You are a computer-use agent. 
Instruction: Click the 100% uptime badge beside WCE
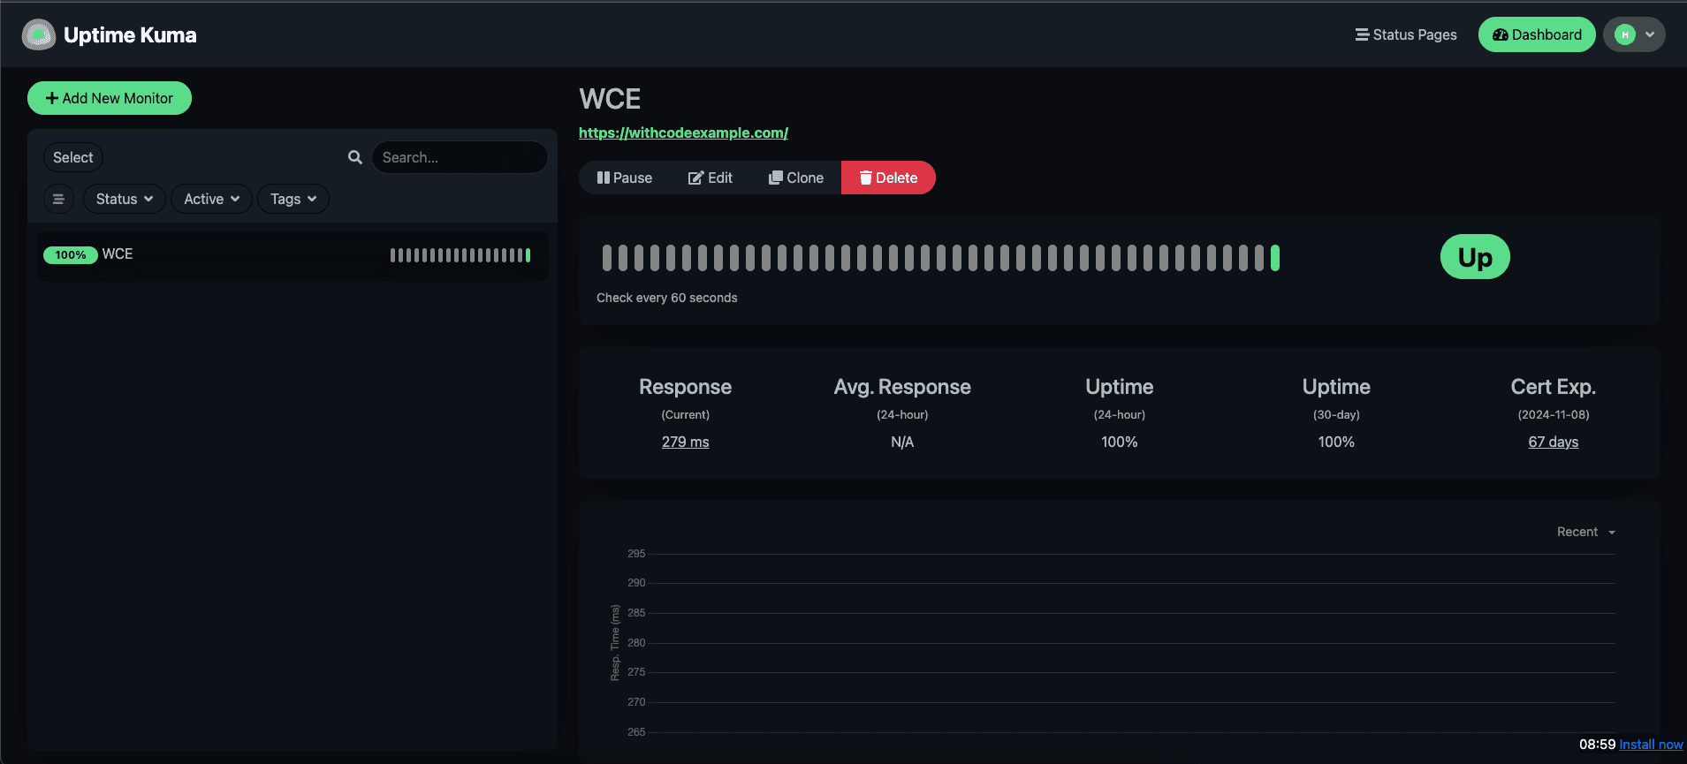click(71, 255)
